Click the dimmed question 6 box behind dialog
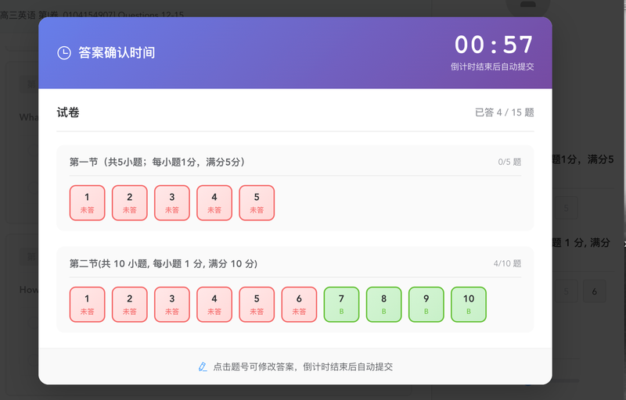626x400 pixels. pos(595,291)
